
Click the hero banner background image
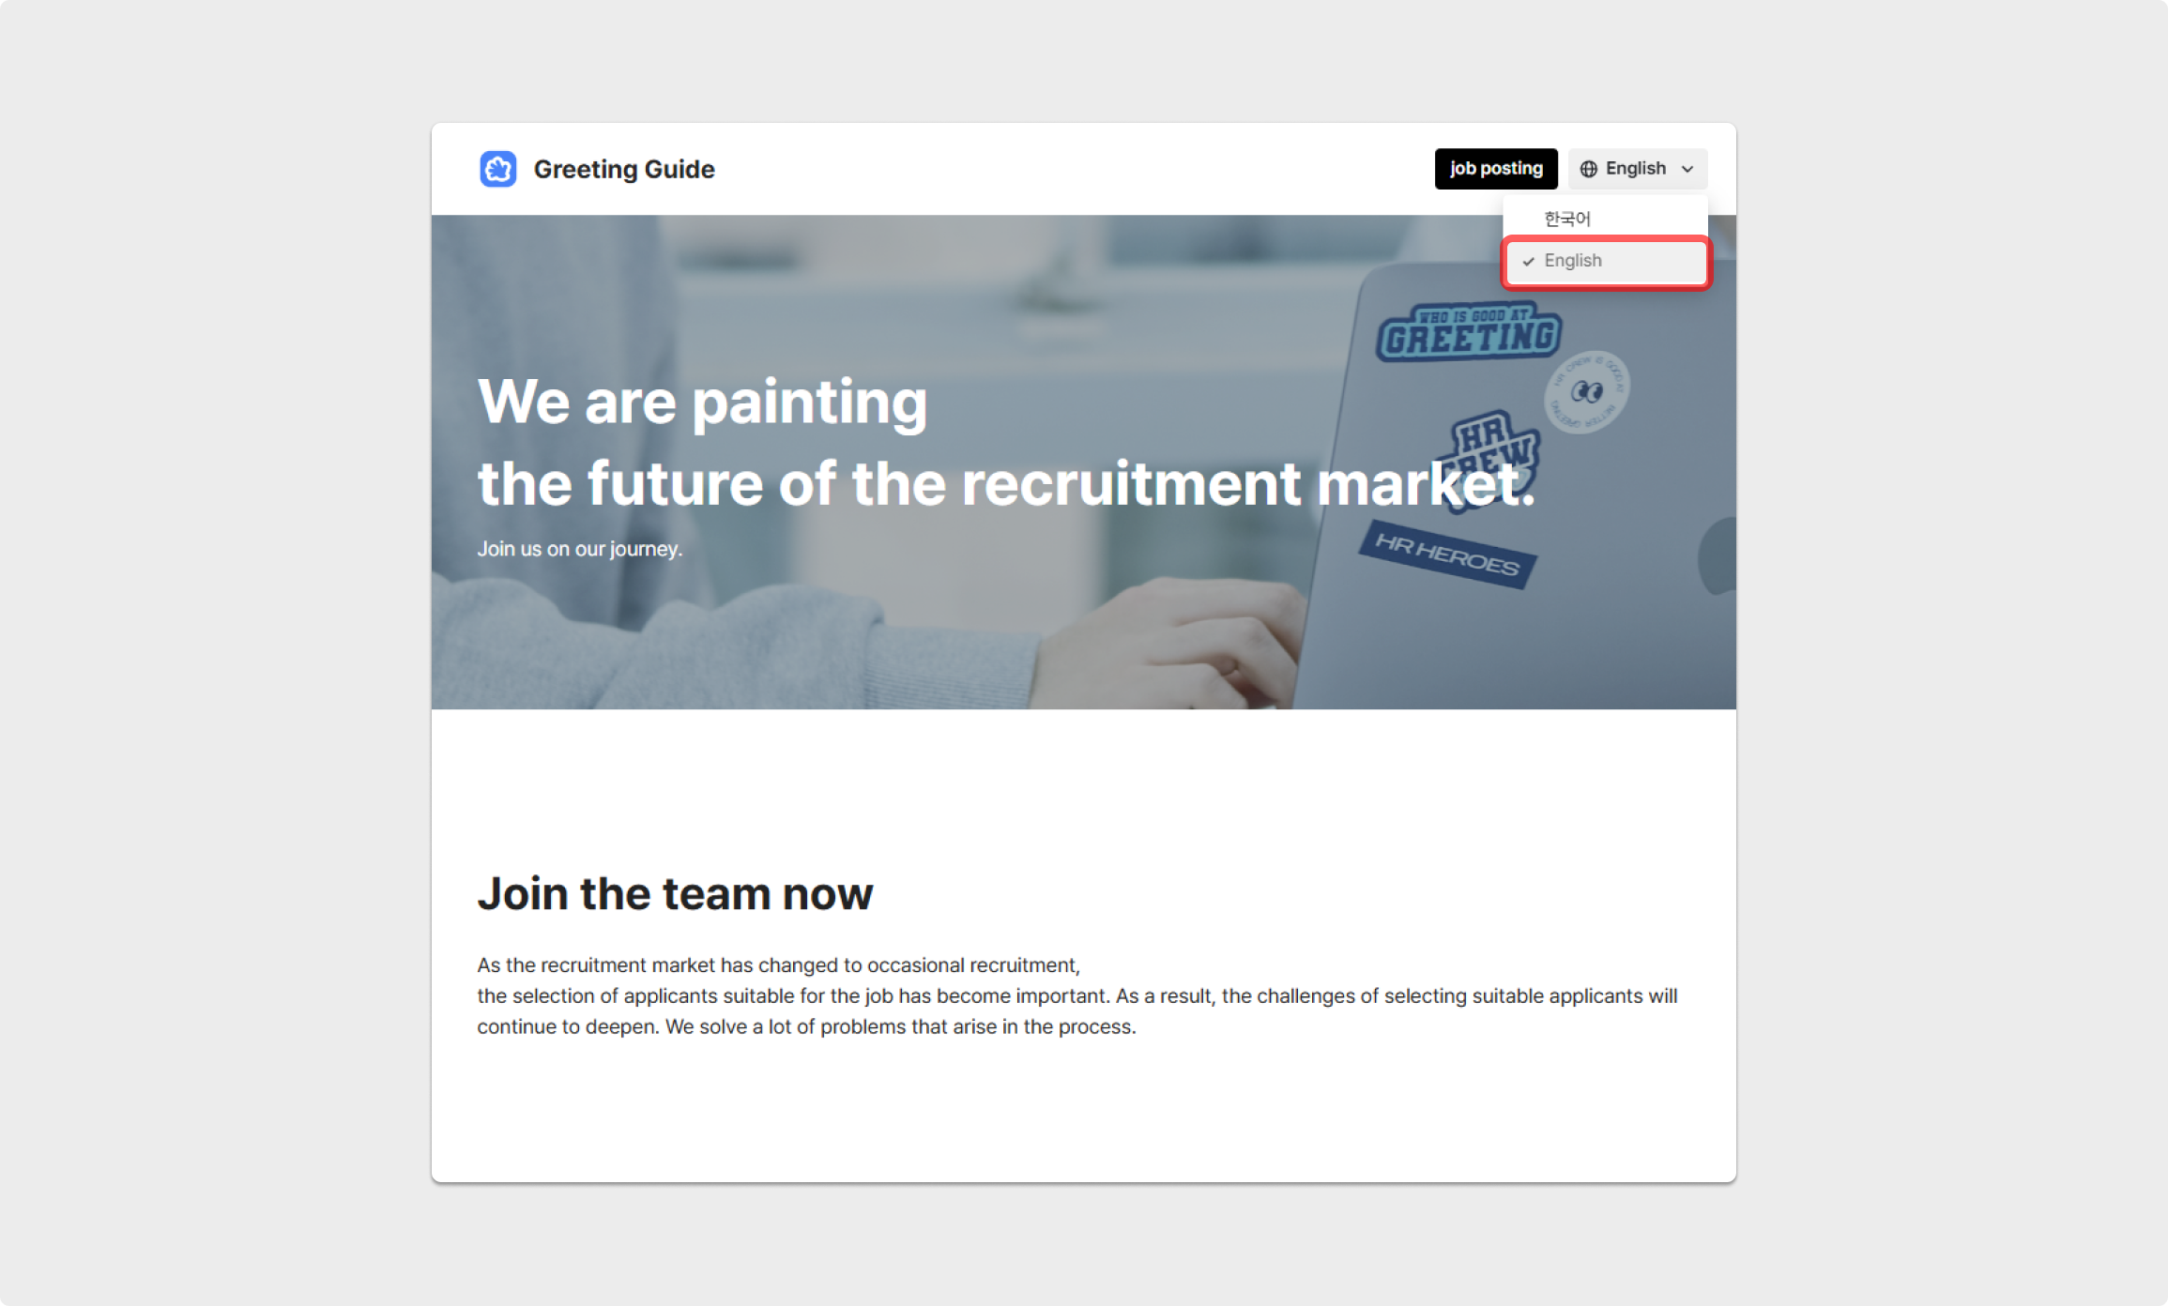1083,462
